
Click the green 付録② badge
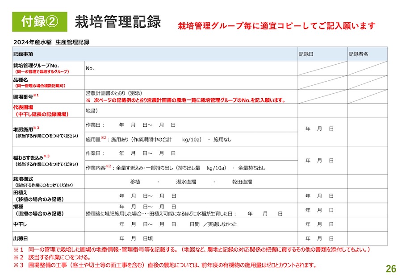pyautogui.click(x=40, y=22)
